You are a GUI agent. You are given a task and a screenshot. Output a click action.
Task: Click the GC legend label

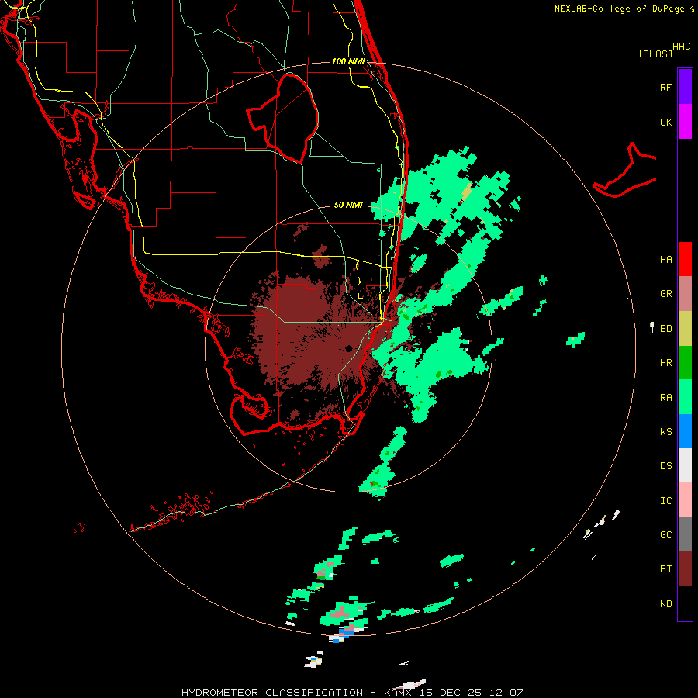[665, 534]
